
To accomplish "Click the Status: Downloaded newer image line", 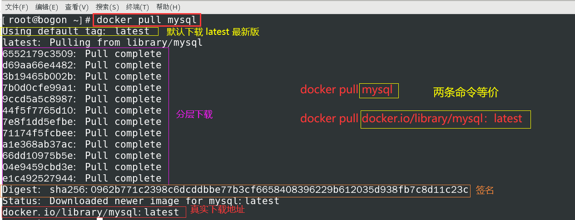I will click(x=141, y=201).
